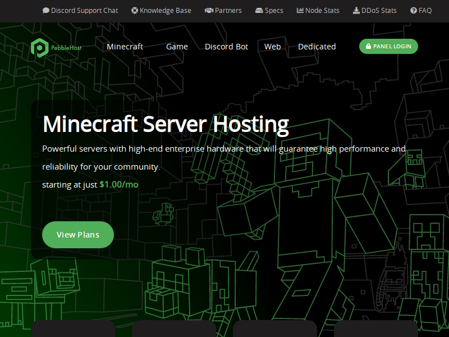Follow the Node Stats text link
449x337 pixels.
(322, 11)
